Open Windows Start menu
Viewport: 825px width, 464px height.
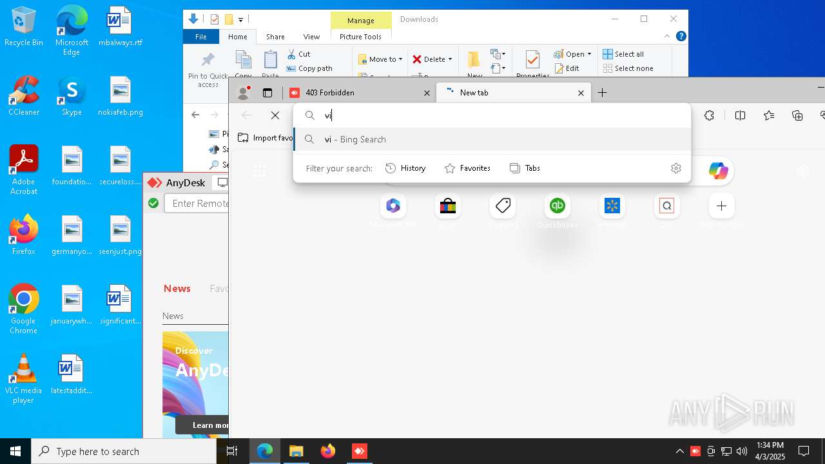15,451
